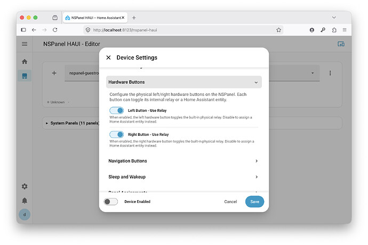368x245 pixels.
Task: Open the notifications bell
Action: coord(25,201)
